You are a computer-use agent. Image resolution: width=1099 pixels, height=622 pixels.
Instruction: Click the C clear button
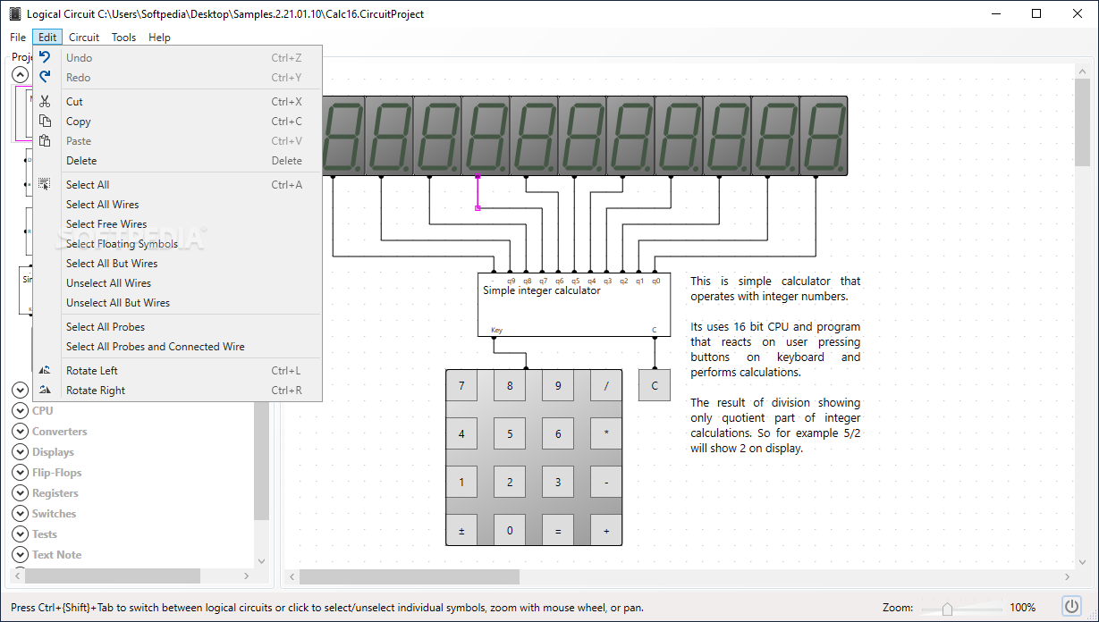pos(655,386)
